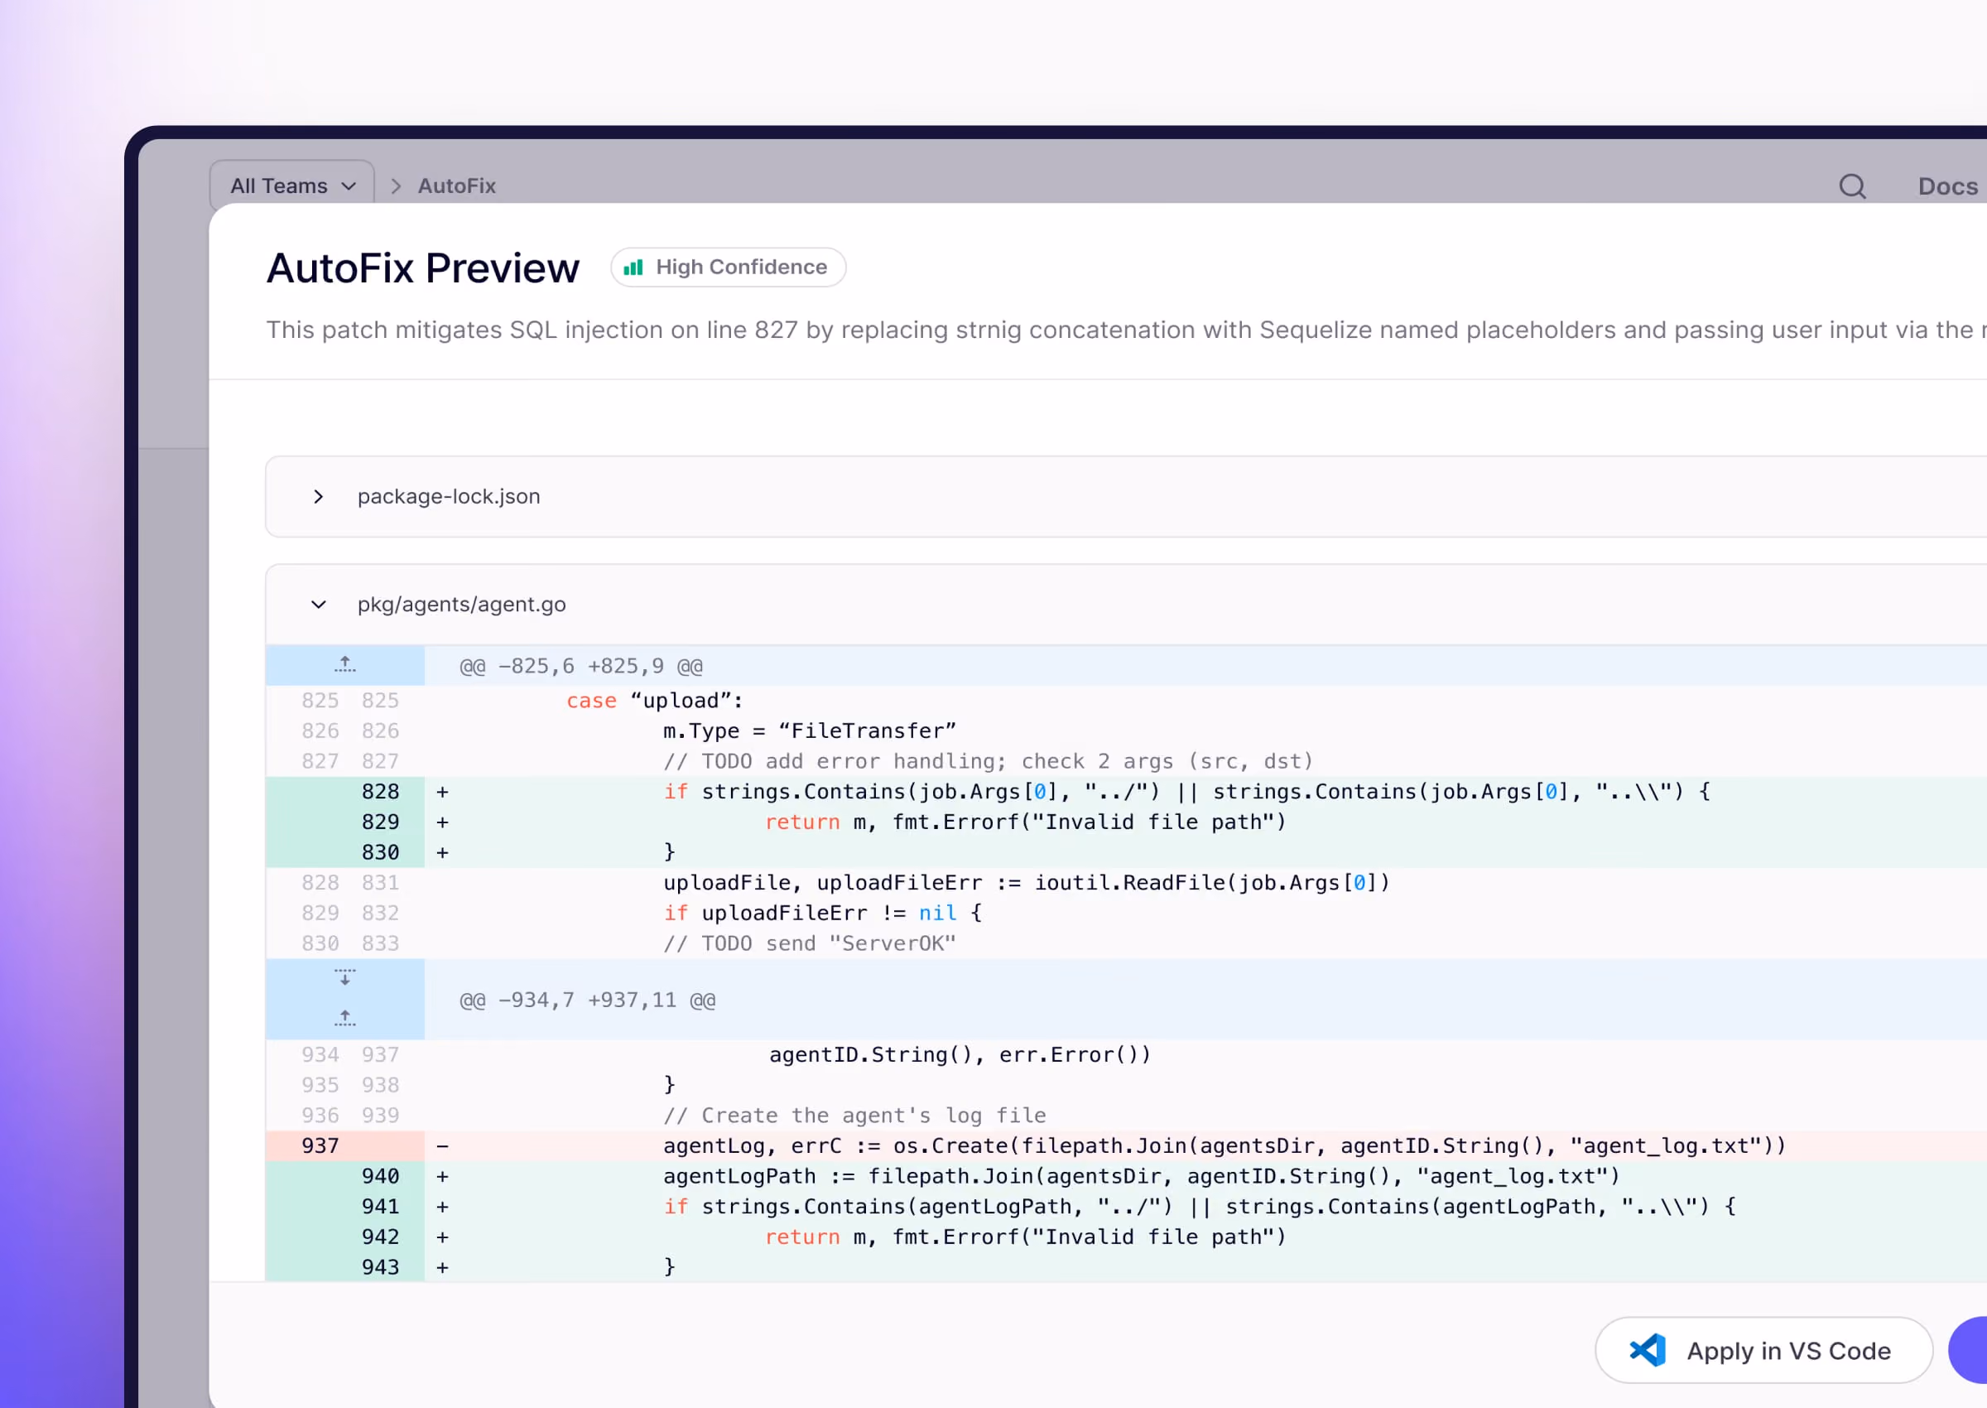Click the package-lock.json file name
Viewport: 1987px width, 1408px height.
[x=449, y=497]
